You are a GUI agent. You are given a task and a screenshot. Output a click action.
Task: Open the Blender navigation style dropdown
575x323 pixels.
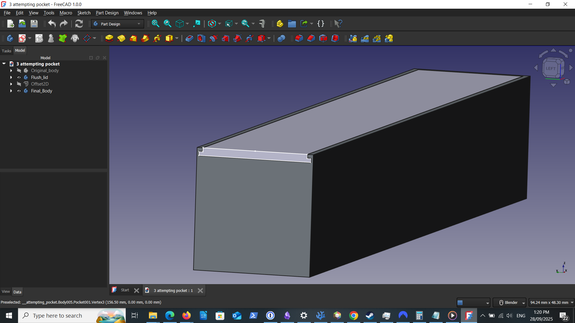click(509, 303)
